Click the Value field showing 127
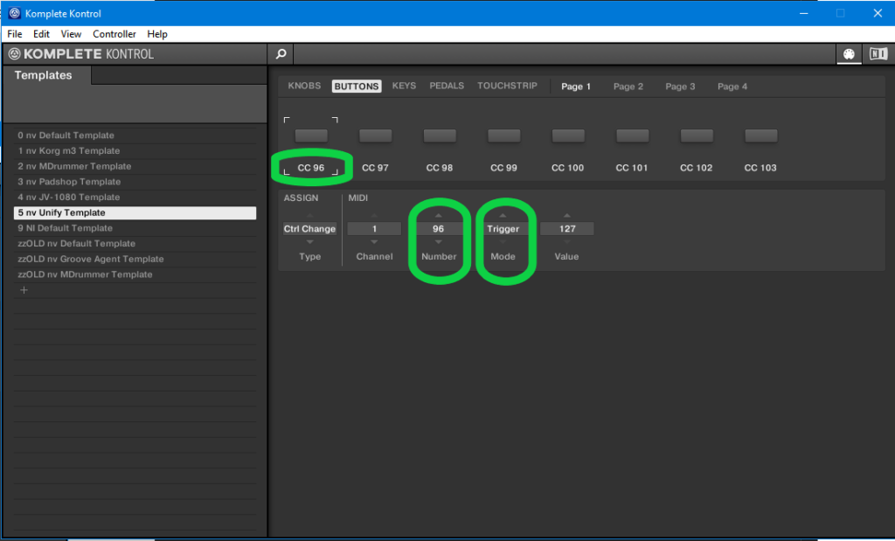Image resolution: width=895 pixels, height=541 pixels. coord(567,229)
